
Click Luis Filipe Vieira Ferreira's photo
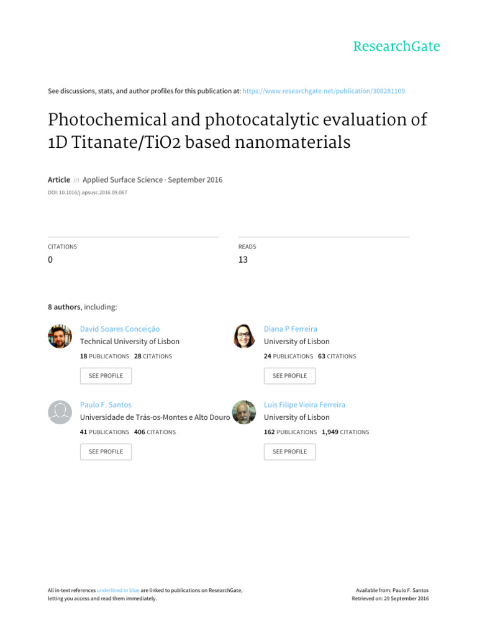pyautogui.click(x=244, y=412)
